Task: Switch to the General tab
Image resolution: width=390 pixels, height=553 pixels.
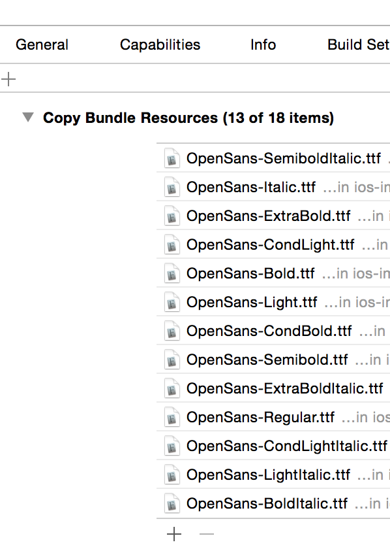Action: pos(42,44)
